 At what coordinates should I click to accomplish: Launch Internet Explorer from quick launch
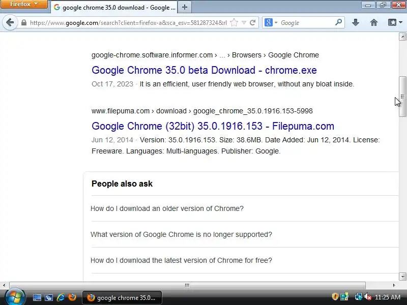(61, 297)
